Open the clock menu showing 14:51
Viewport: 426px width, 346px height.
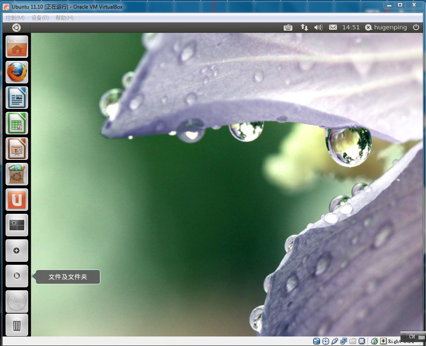(x=351, y=27)
